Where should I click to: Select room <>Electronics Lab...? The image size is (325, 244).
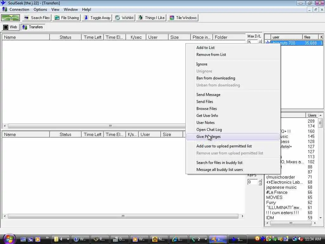point(284,182)
